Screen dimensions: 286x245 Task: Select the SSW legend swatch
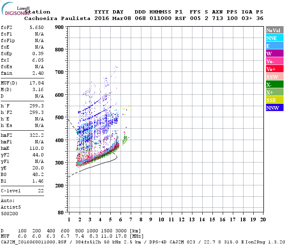tap(275, 77)
